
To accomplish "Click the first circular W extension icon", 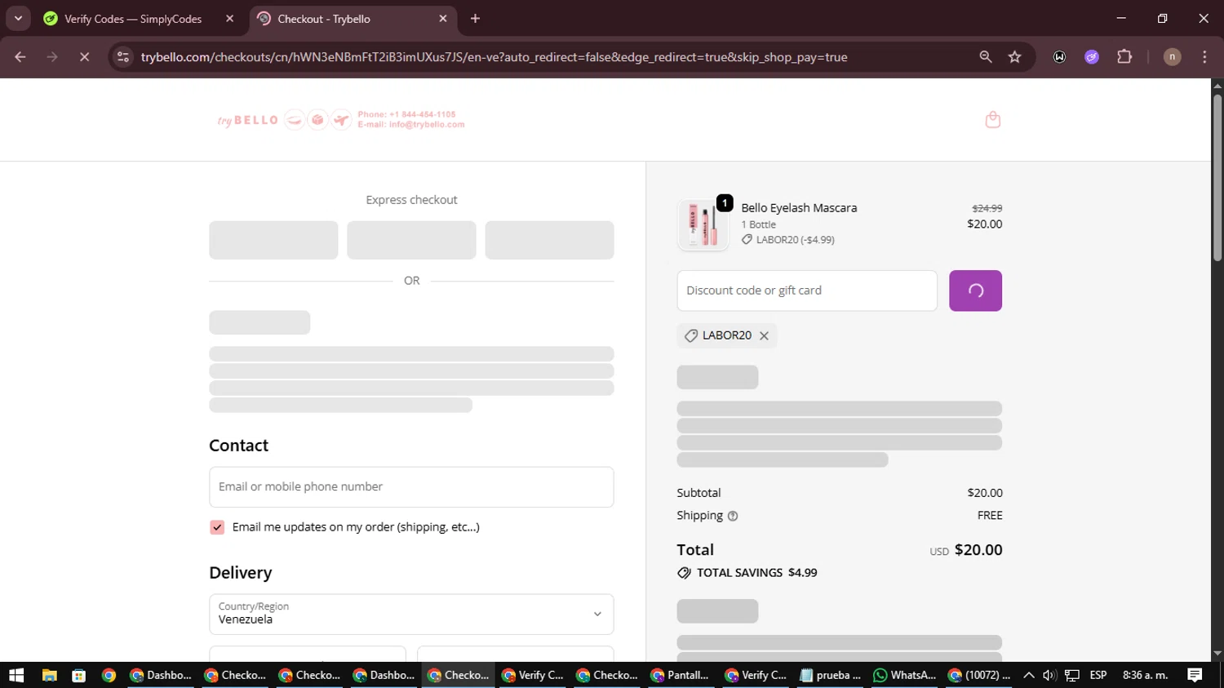I will tap(1059, 57).
